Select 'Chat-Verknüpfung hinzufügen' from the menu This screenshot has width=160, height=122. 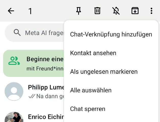coord(111,34)
